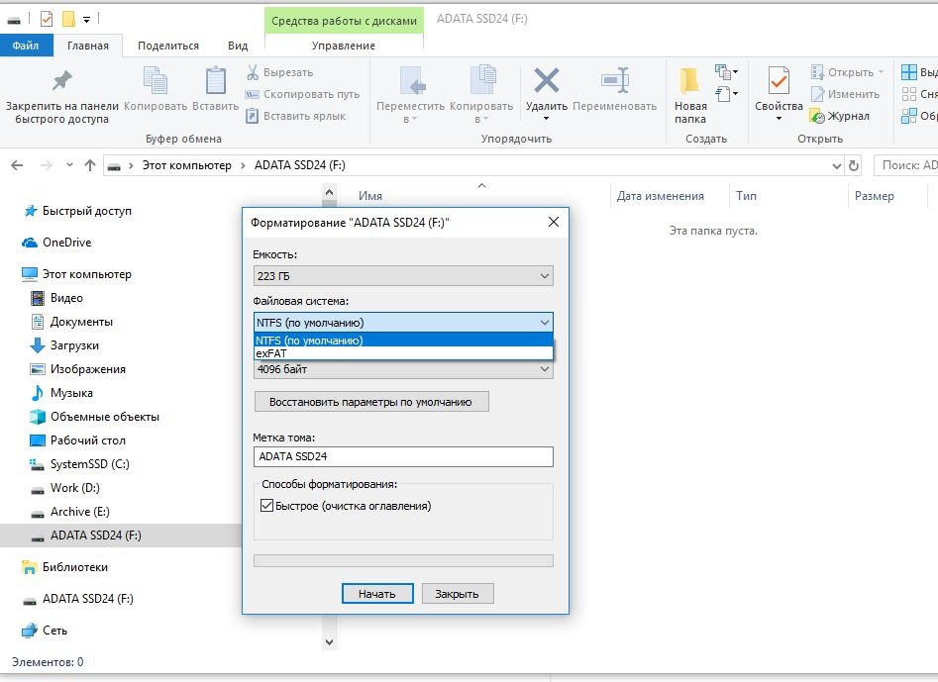Open the File tab
The height and width of the screenshot is (682, 938).
[26, 46]
